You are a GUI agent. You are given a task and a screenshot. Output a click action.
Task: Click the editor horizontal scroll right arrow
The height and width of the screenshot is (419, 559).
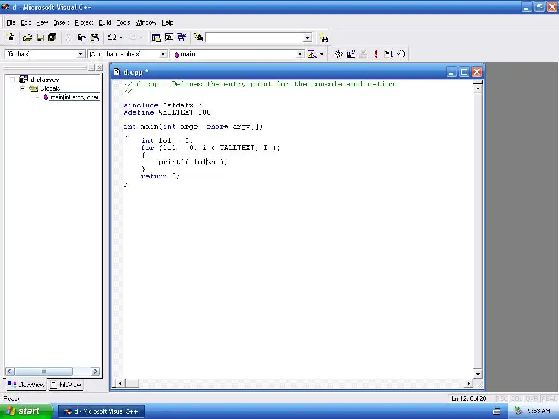click(x=469, y=384)
